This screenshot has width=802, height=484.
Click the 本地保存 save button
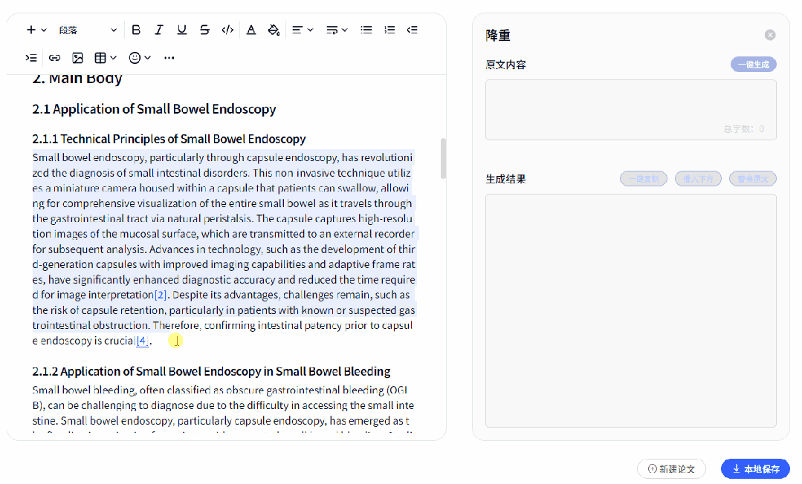(x=755, y=468)
